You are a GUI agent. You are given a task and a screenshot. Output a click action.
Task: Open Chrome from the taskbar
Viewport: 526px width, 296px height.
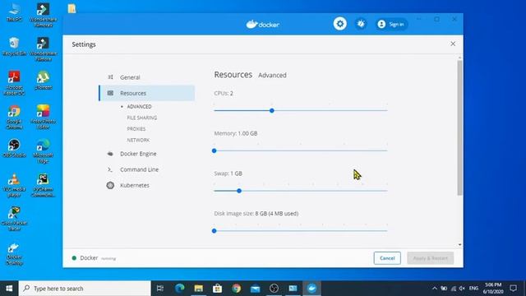(x=237, y=289)
